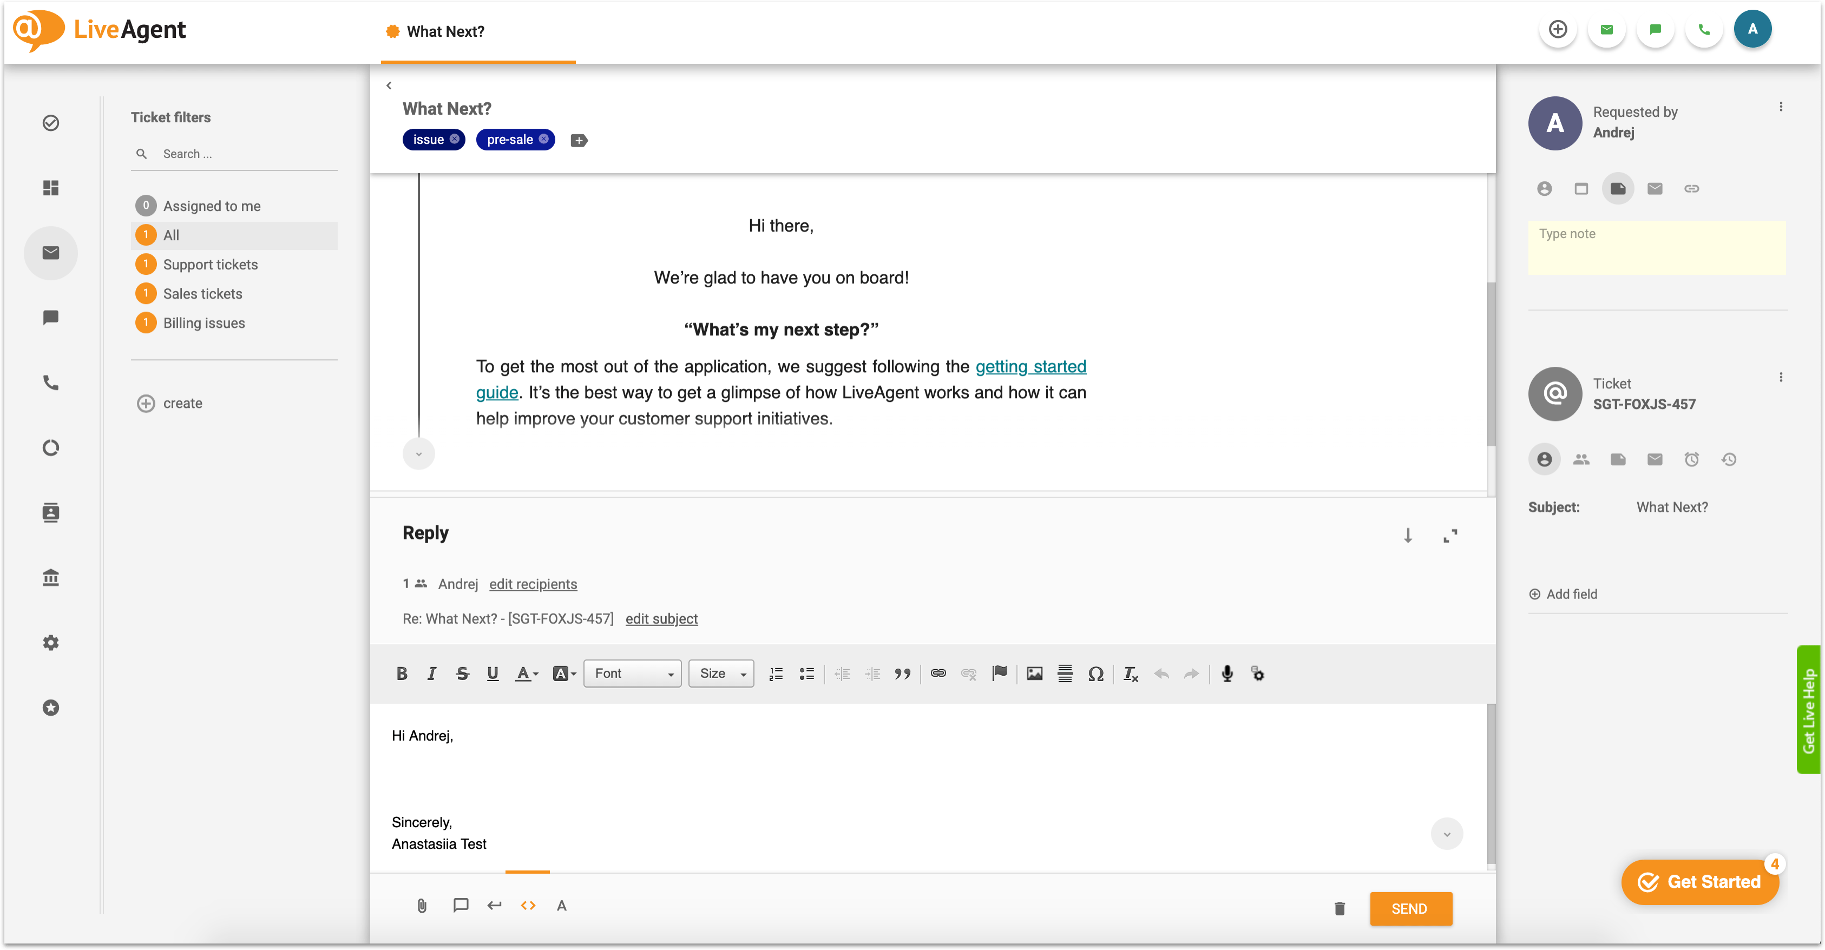This screenshot has width=1825, height=950.
Task: Open the Chats section in sidebar
Action: (51, 318)
